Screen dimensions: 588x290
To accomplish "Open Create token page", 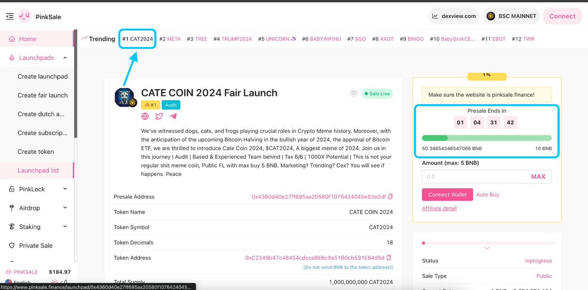I will click(36, 152).
